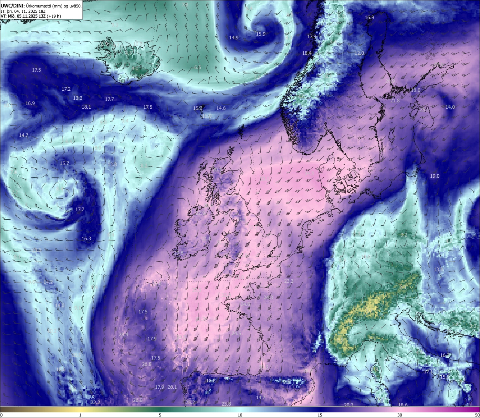Click the 12.0 value over Scandinavia
Screen dimensions: 480x418
tap(359, 53)
